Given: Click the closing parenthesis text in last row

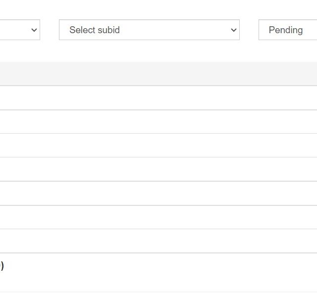Looking at the screenshot, I should click(x=2, y=266).
